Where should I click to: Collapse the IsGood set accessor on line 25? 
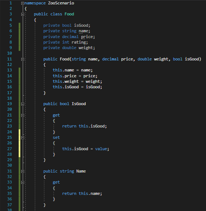[x=23, y=138]
